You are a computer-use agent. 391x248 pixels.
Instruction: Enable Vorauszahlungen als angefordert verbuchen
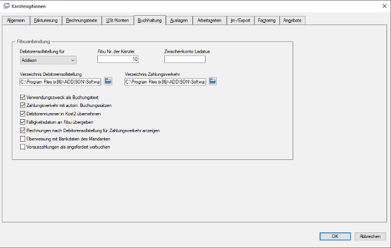22,147
